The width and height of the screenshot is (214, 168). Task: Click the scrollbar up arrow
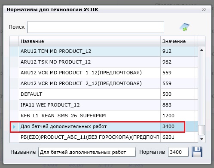pos(202,50)
